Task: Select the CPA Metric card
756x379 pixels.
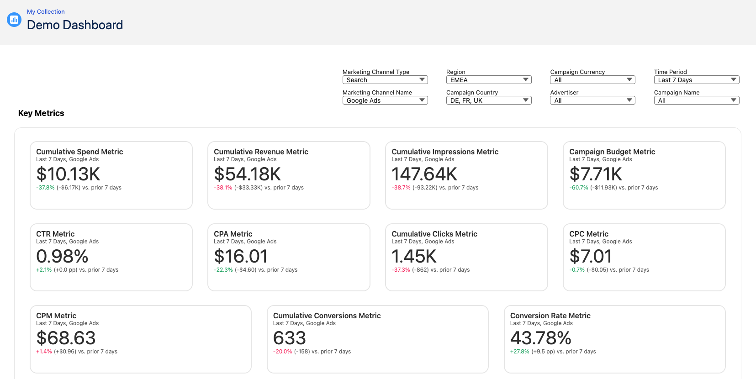Action: [288, 257]
